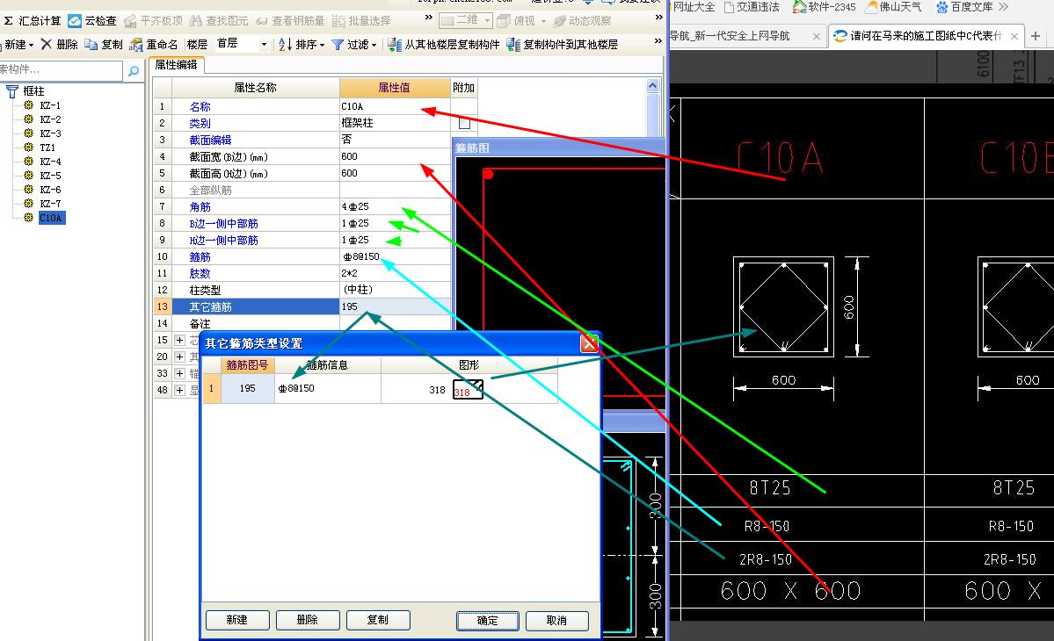Click the component search input field
The image size is (1054, 641).
tap(61, 69)
